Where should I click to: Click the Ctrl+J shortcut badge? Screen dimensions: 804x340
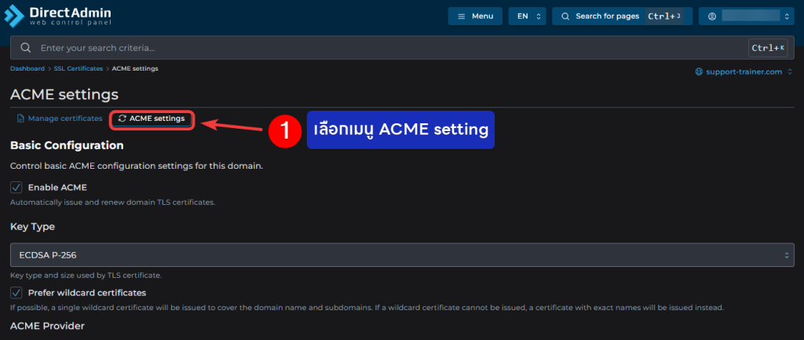[x=664, y=16]
